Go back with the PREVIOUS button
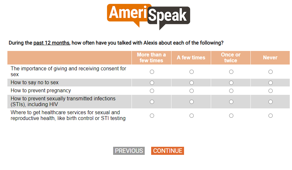Viewport: 292px width, 170px height. click(129, 151)
